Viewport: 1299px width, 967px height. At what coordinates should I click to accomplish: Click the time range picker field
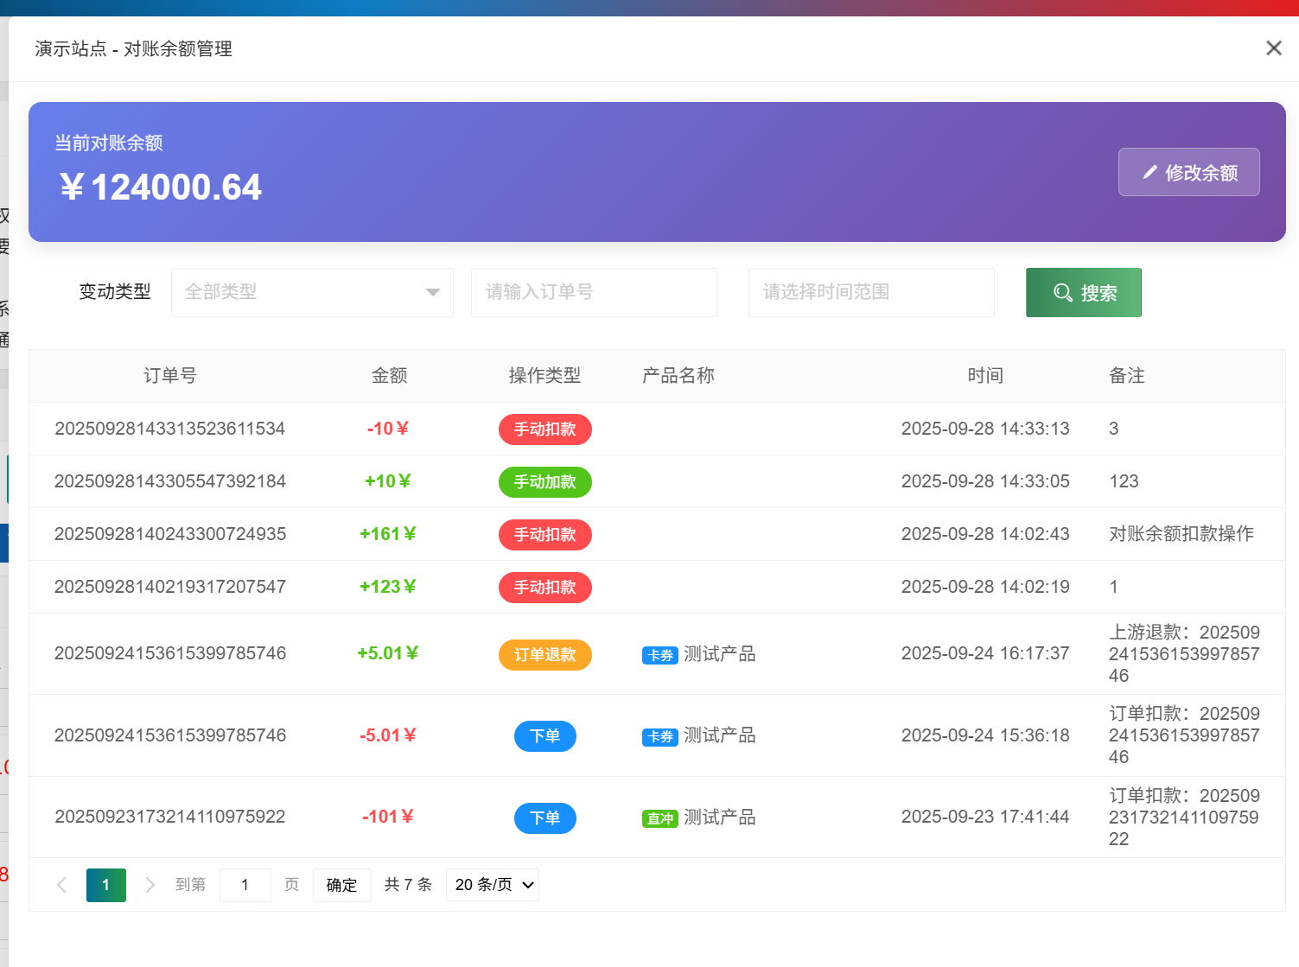coord(870,292)
